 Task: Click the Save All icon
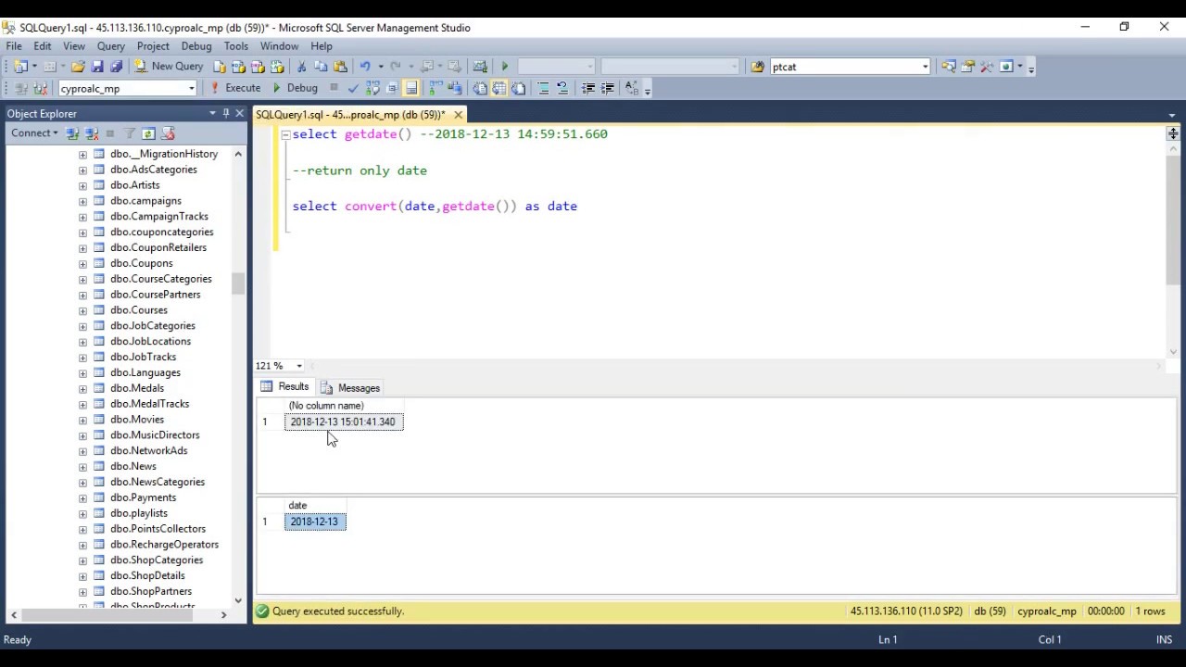click(116, 67)
